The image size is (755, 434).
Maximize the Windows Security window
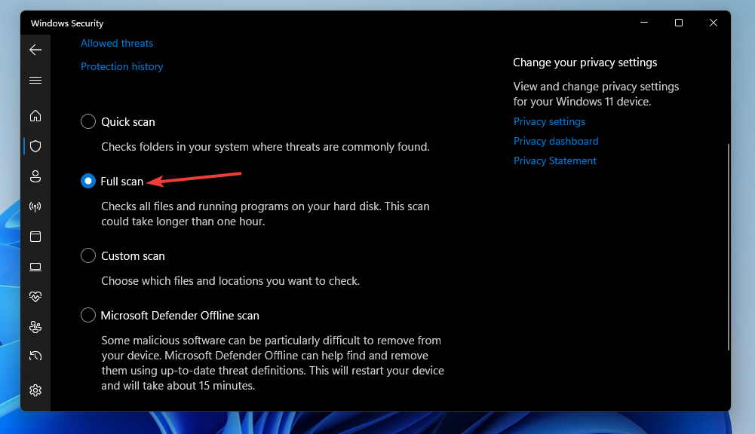[x=678, y=23]
